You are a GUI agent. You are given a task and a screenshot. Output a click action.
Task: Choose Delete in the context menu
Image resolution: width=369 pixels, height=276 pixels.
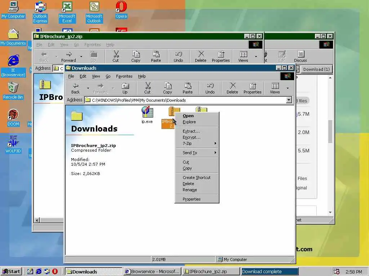(197, 184)
